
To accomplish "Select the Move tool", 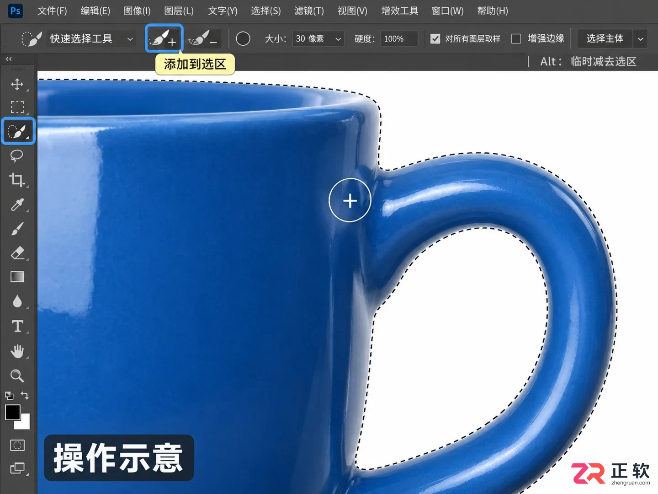I will pyautogui.click(x=17, y=84).
